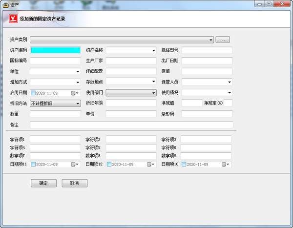Click the highlighted 资产编码 input field
Image resolution: width=293 pixels, height=228 pixels.
click(x=55, y=50)
